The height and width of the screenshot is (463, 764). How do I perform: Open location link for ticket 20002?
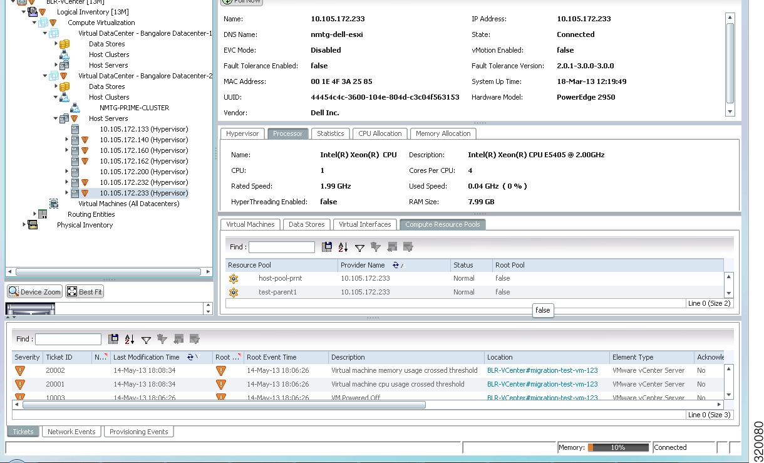tap(542, 370)
